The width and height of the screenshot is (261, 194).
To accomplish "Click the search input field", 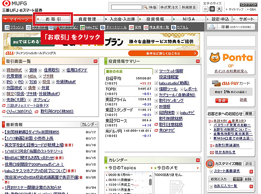I will pos(127,7).
